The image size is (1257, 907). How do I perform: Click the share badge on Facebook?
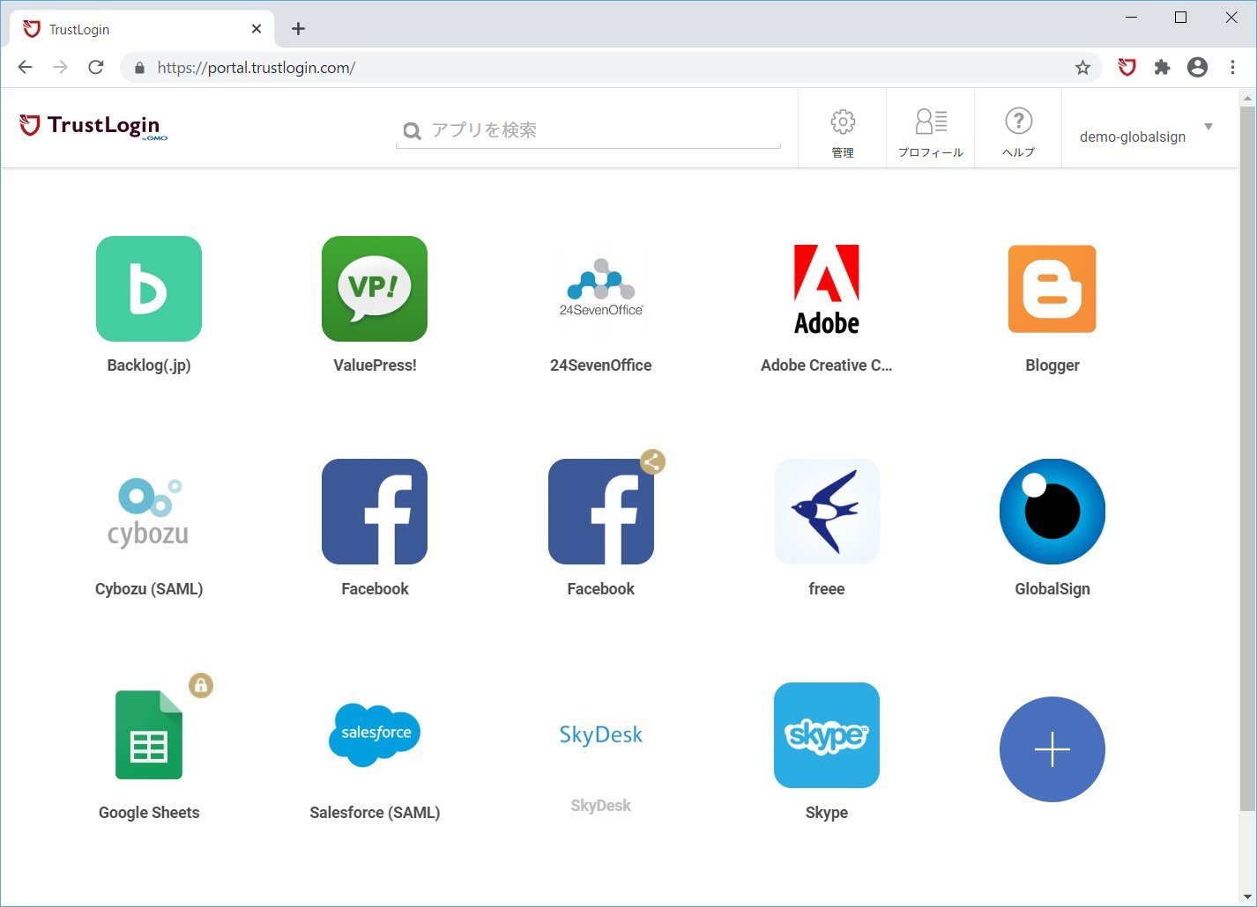click(x=652, y=461)
